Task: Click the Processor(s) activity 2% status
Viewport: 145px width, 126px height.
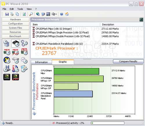Action: point(68,123)
